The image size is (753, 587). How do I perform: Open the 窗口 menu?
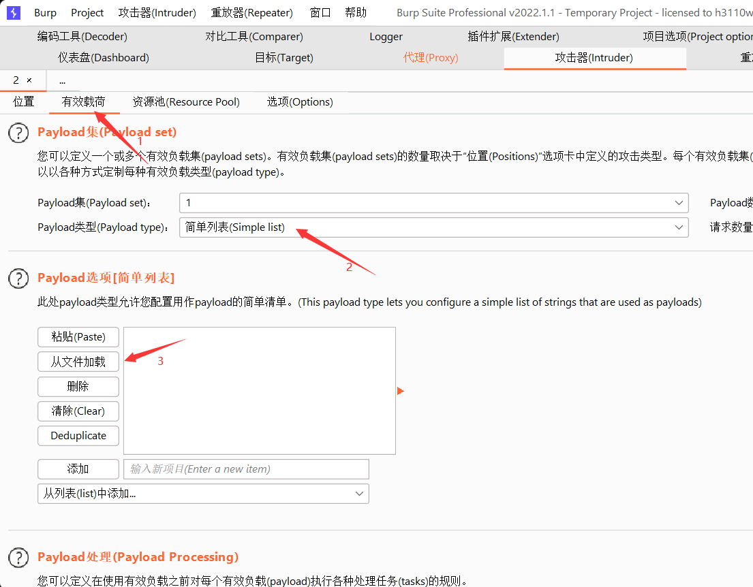pyautogui.click(x=320, y=13)
